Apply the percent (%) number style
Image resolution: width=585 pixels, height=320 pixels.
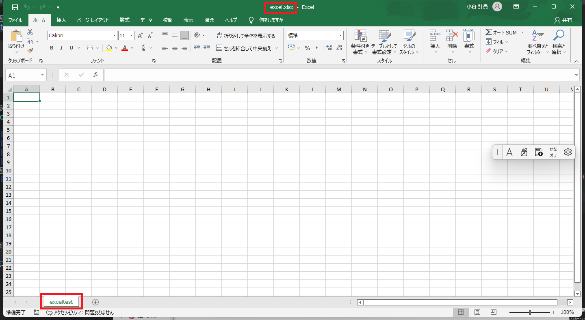point(308,47)
